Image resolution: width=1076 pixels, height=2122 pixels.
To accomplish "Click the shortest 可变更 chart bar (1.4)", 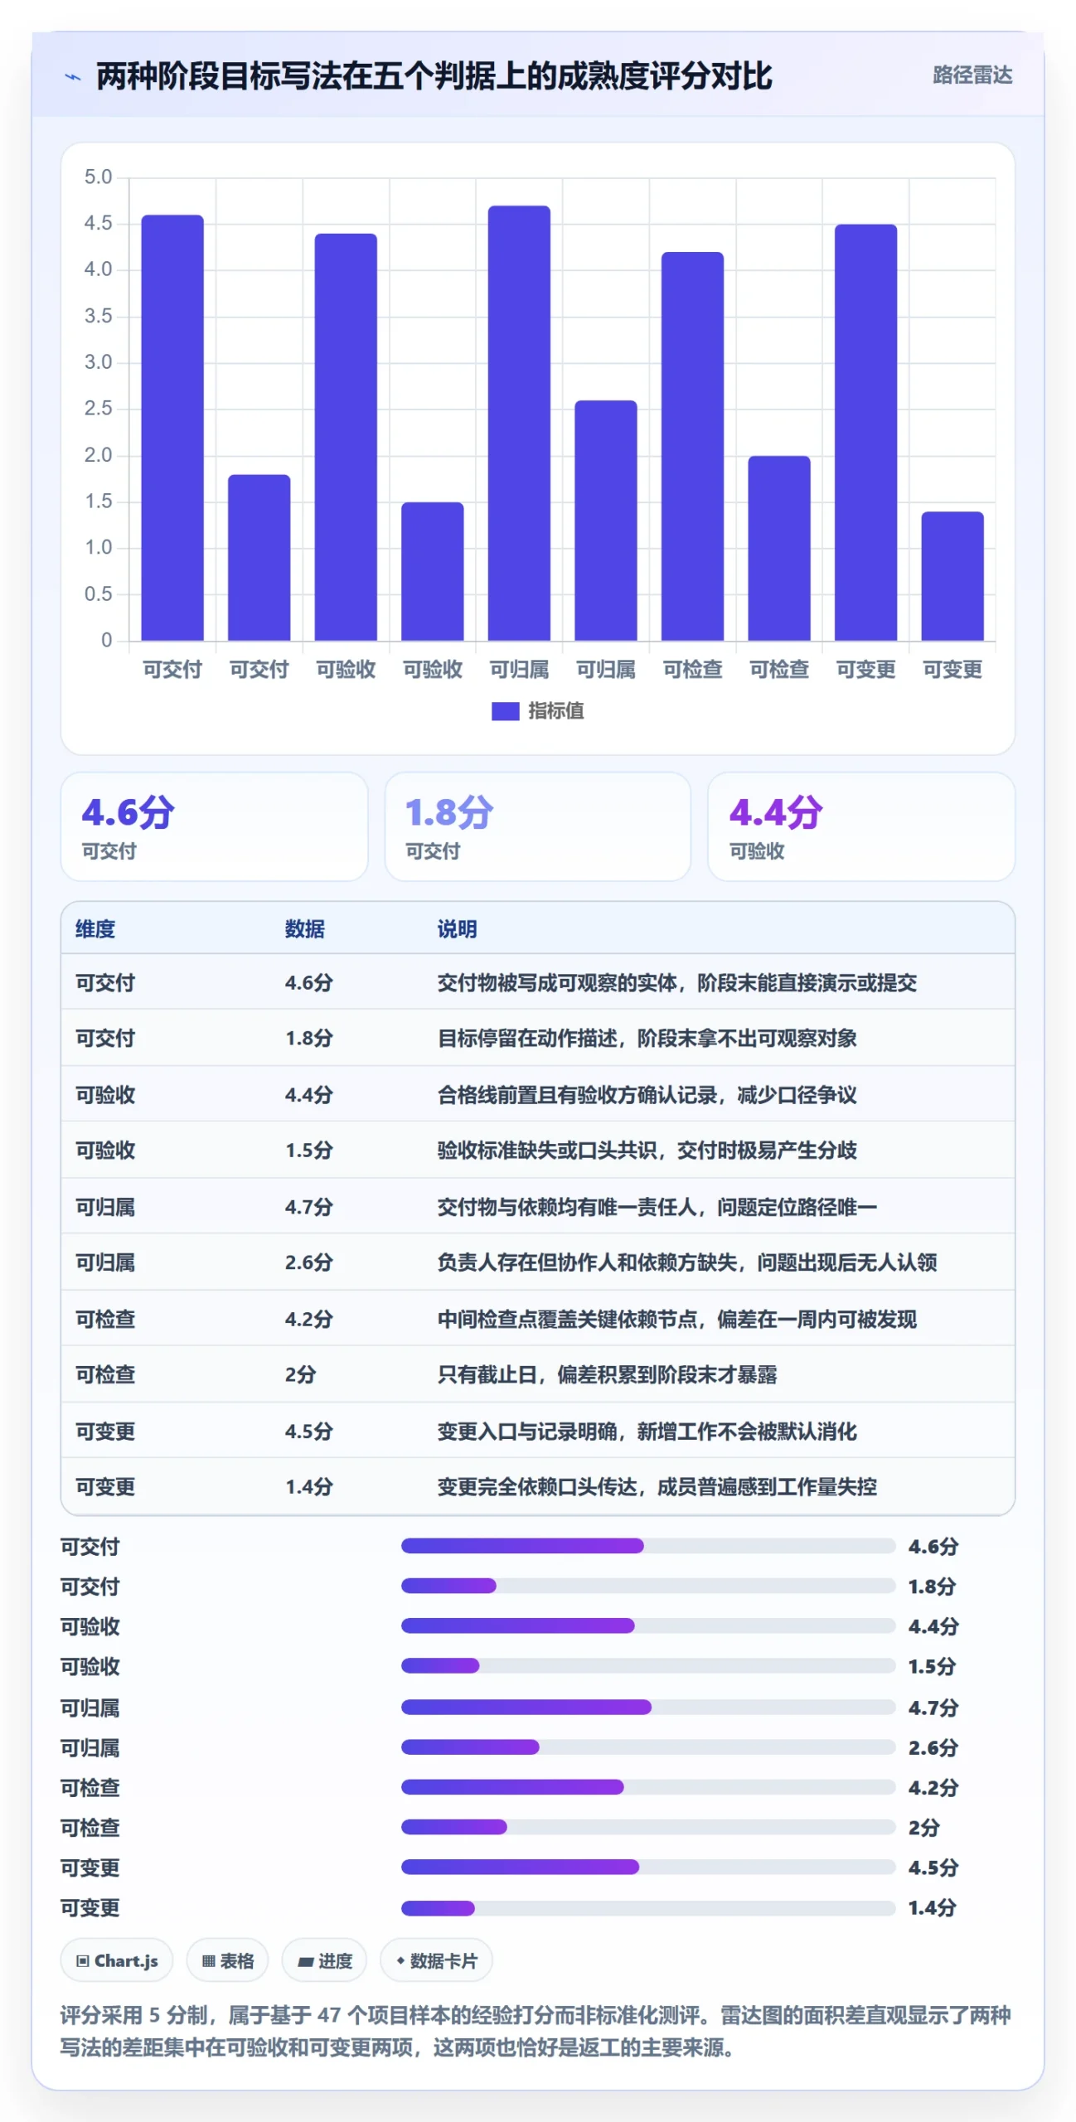I will pos(952,576).
